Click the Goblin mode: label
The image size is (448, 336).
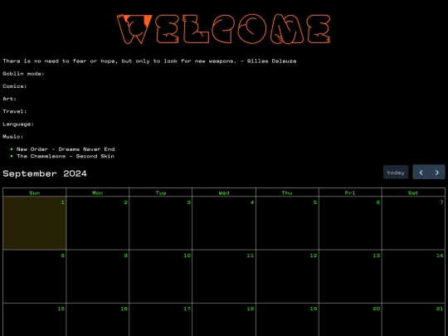24,74
